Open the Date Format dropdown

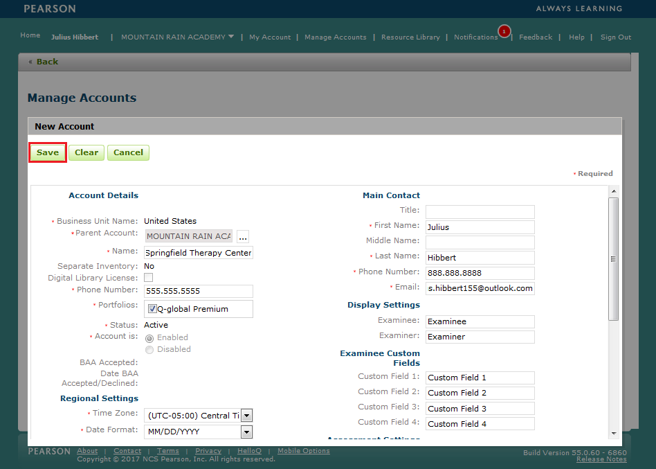246,432
